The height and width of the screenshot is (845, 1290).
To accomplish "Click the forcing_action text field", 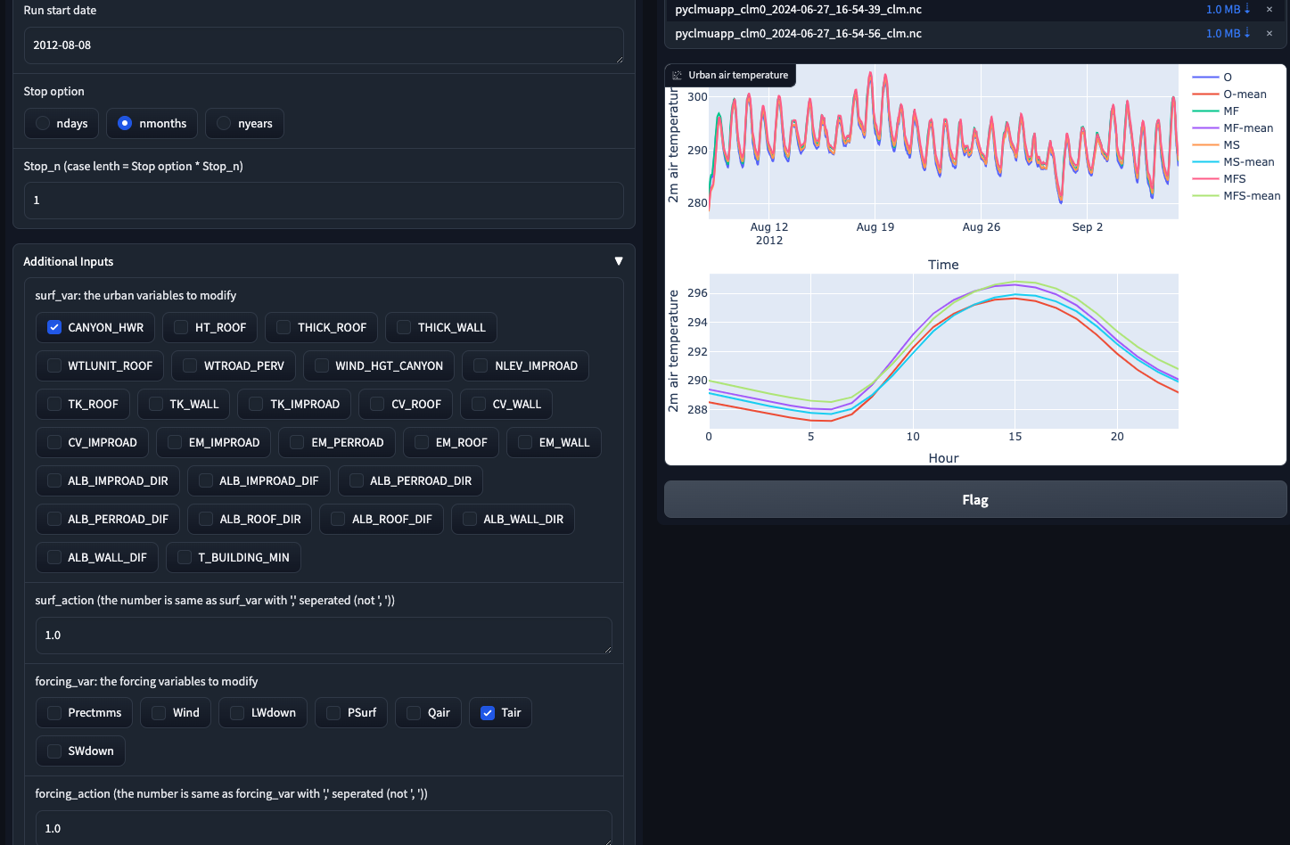I will point(324,828).
